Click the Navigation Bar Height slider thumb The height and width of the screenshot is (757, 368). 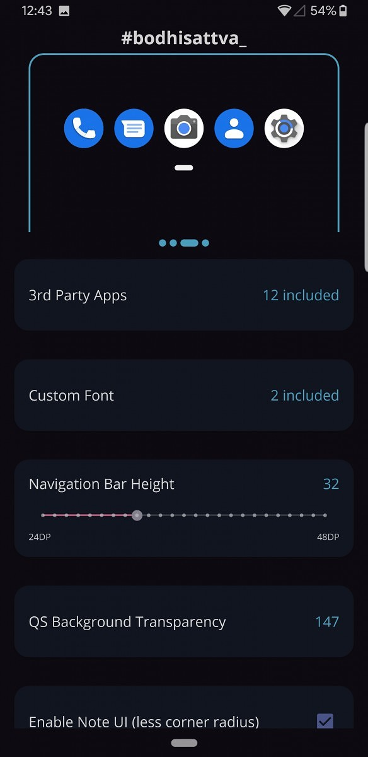[137, 515]
